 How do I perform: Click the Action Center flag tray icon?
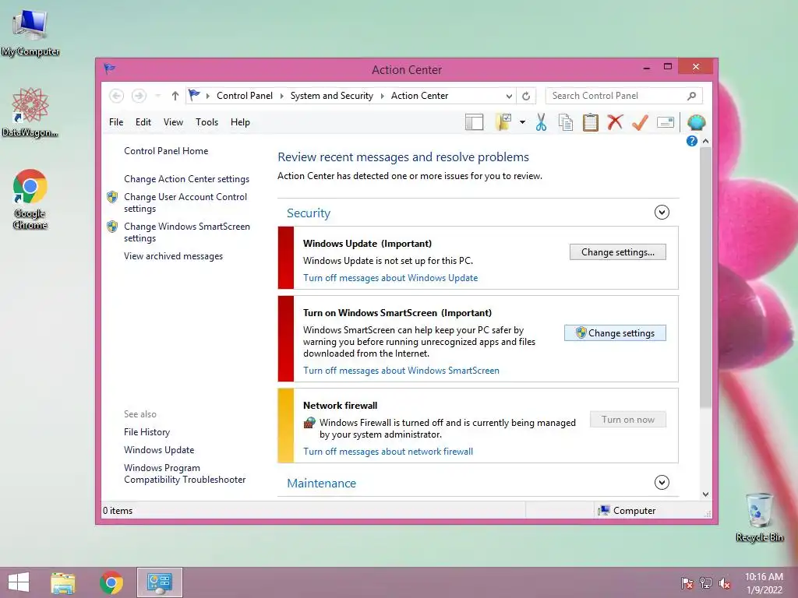tap(687, 583)
